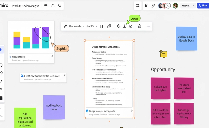Select the blue Update data sticky note

pyautogui.click(x=186, y=38)
